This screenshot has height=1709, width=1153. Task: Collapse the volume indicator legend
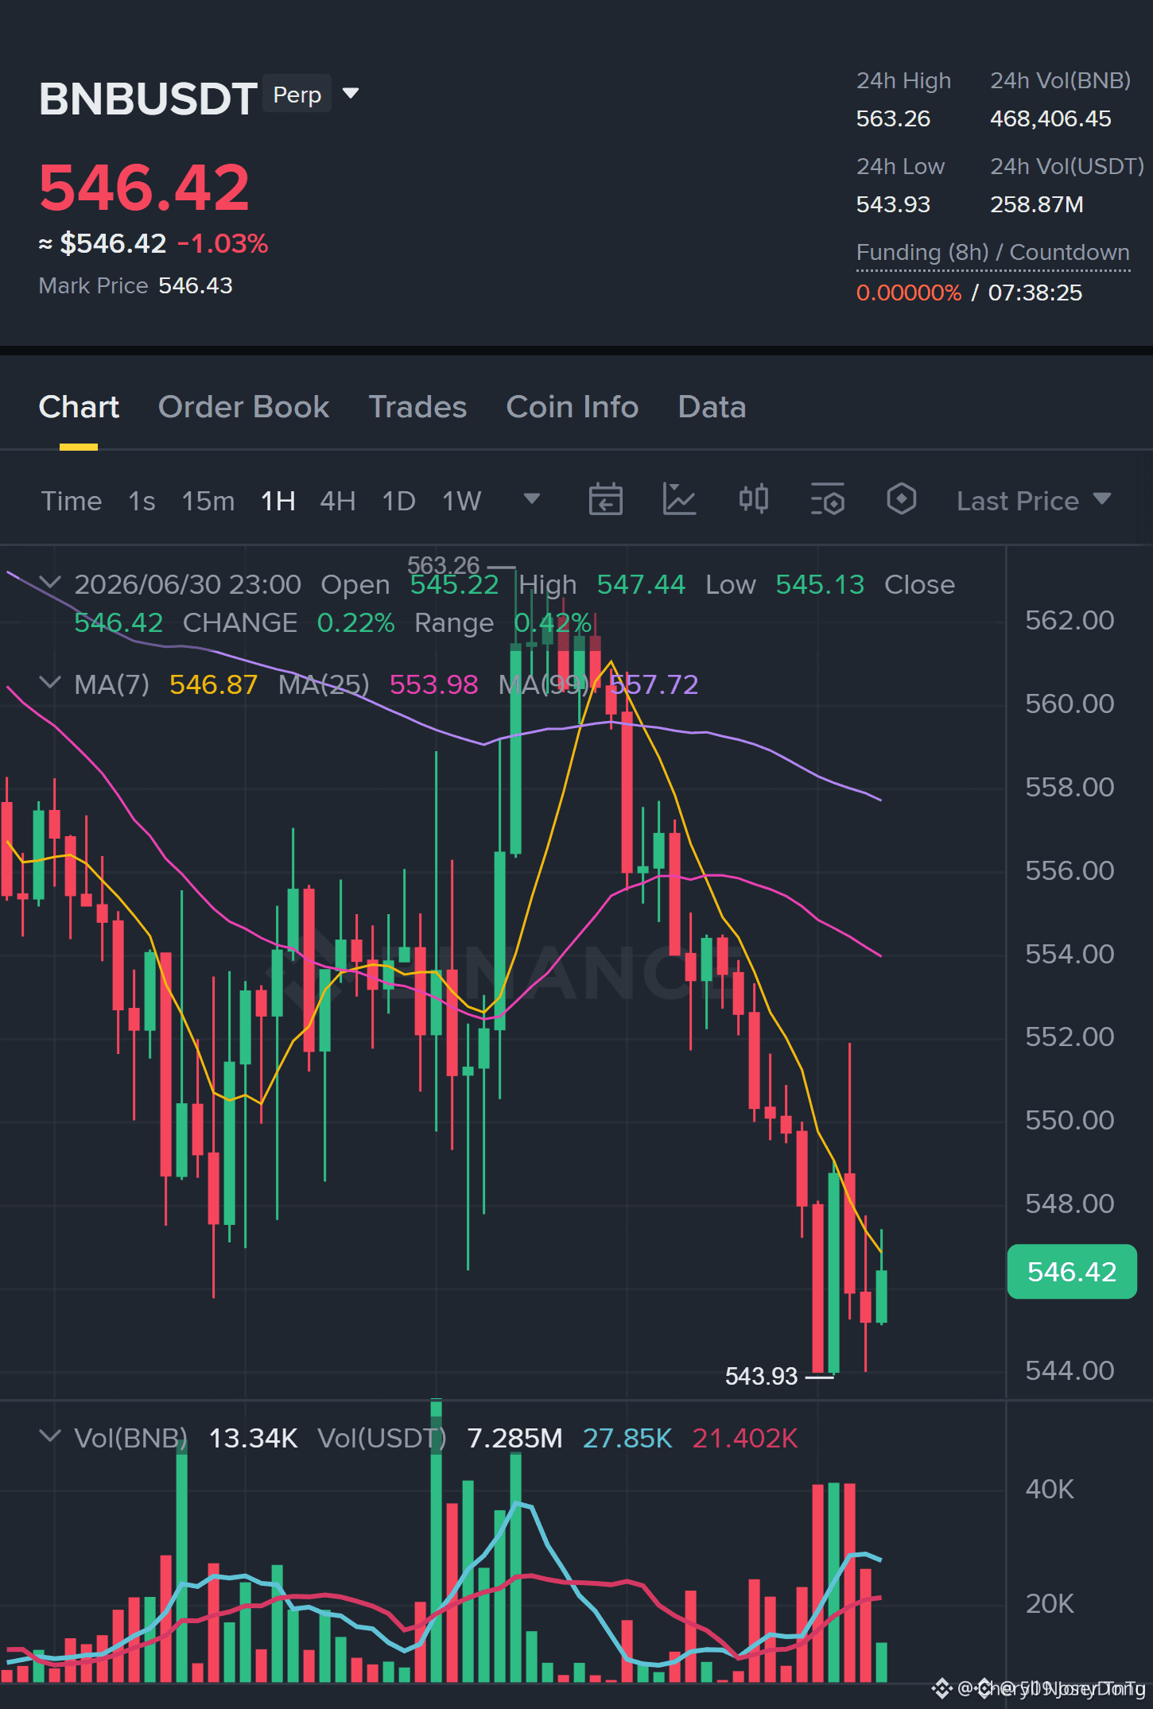tap(50, 1436)
